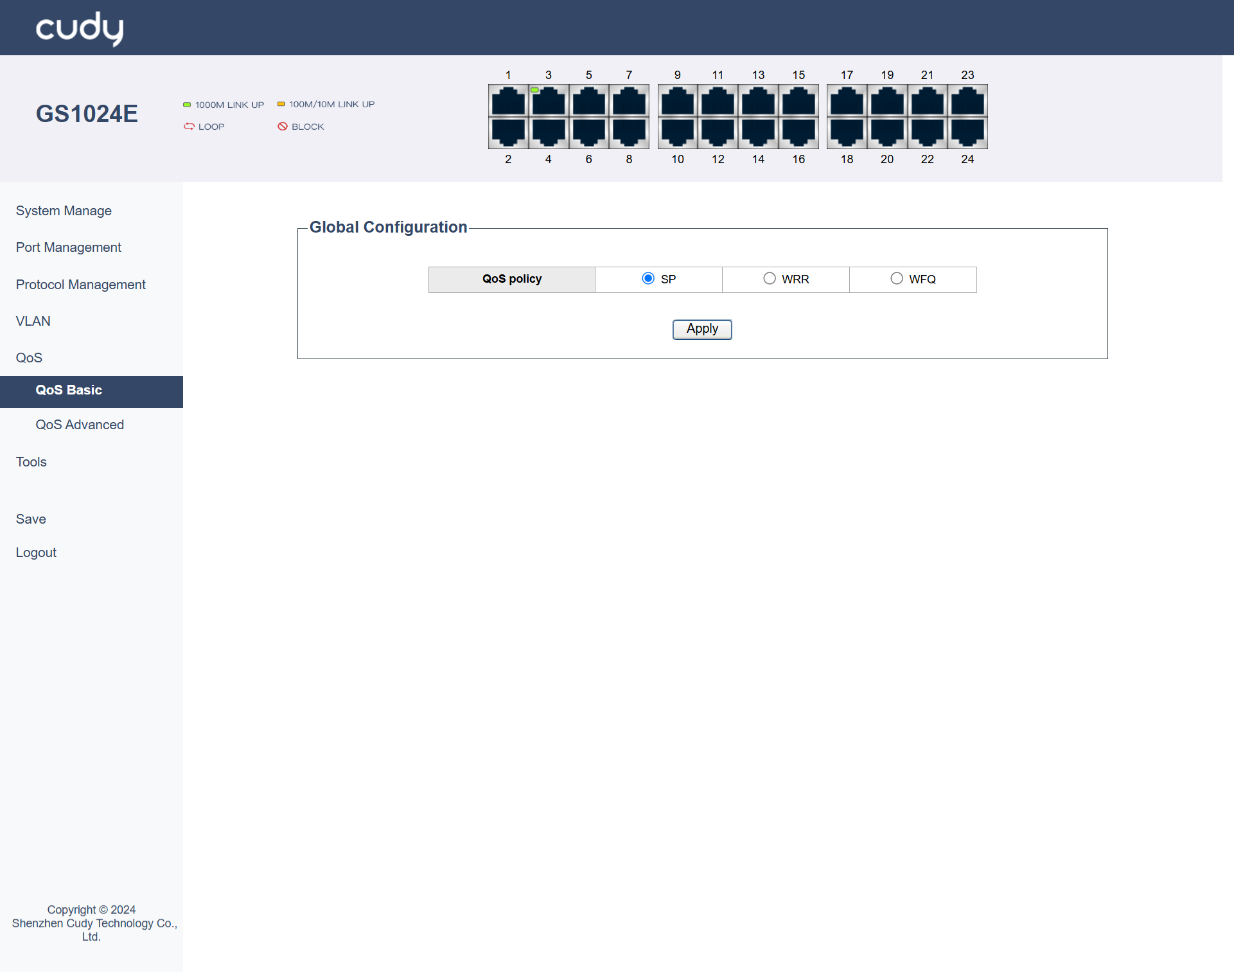Click the GS1024E model name
The height and width of the screenshot is (974, 1234).
point(87,114)
